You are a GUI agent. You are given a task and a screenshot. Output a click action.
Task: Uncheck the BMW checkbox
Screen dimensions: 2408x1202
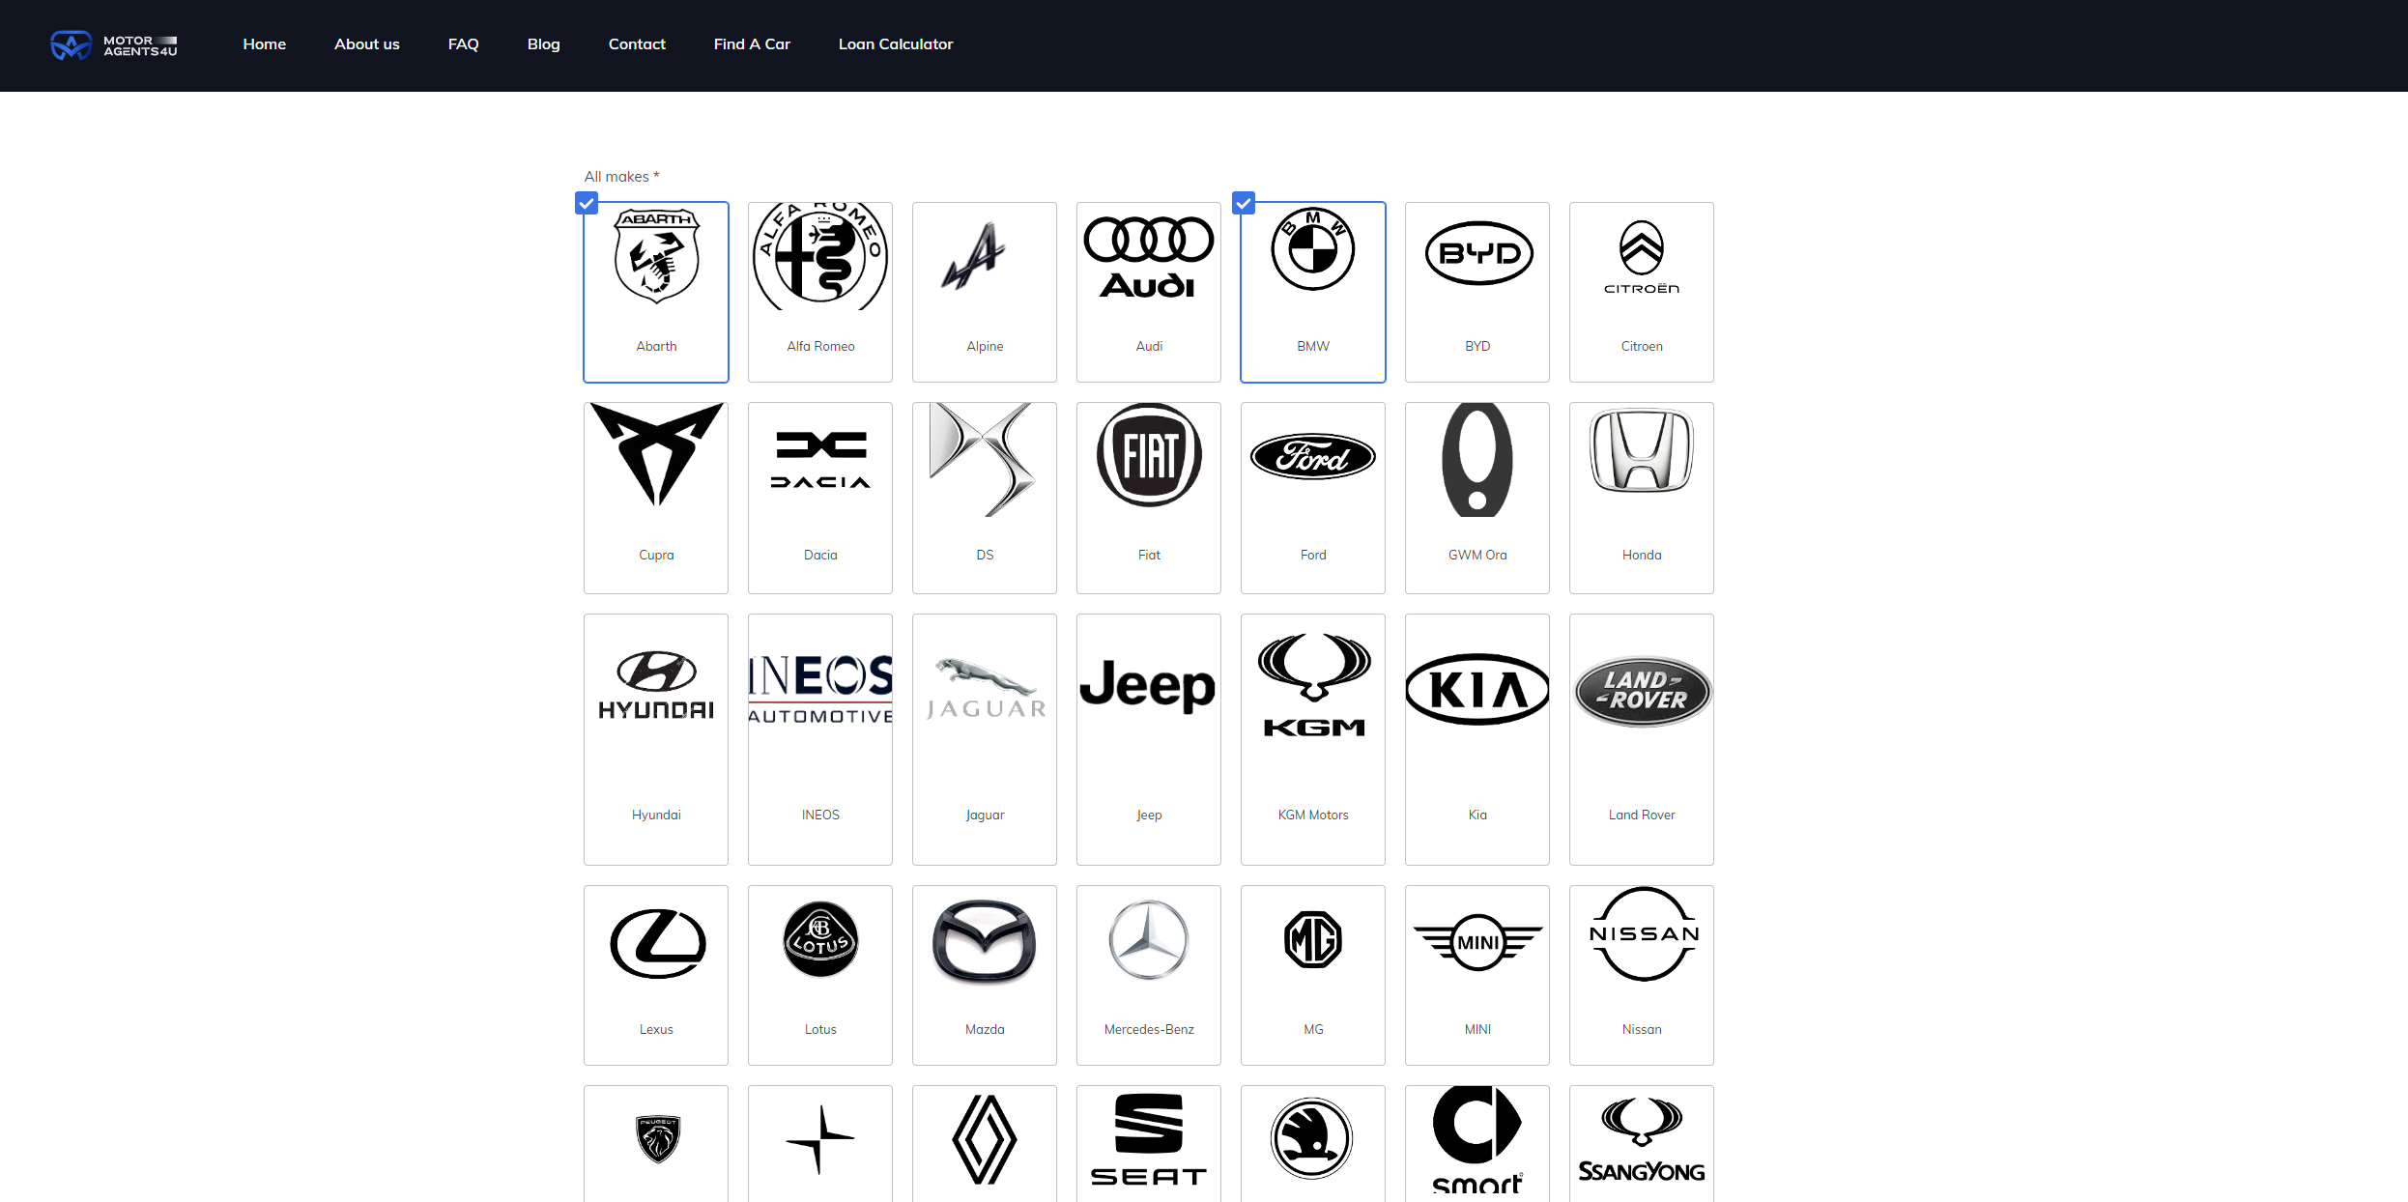(x=1244, y=203)
